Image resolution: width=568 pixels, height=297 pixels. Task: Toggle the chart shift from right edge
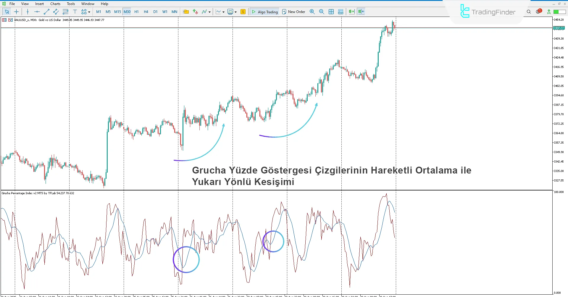pyautogui.click(x=361, y=12)
